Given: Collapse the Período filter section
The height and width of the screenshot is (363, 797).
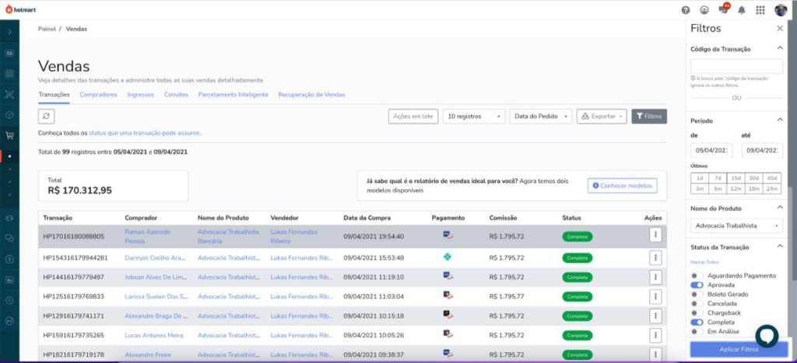Looking at the screenshot, I should [x=780, y=120].
